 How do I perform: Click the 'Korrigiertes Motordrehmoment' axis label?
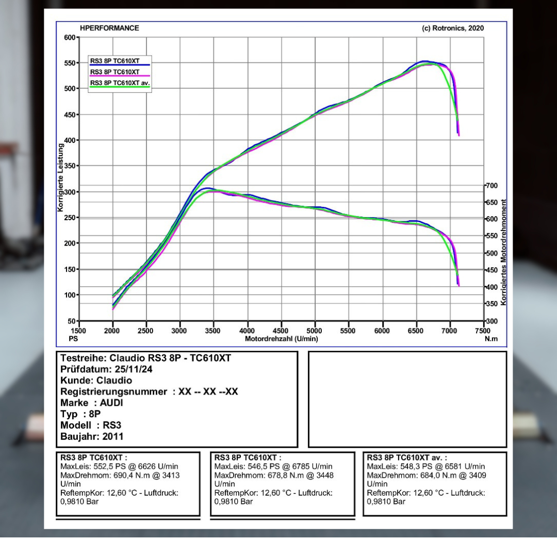point(503,251)
